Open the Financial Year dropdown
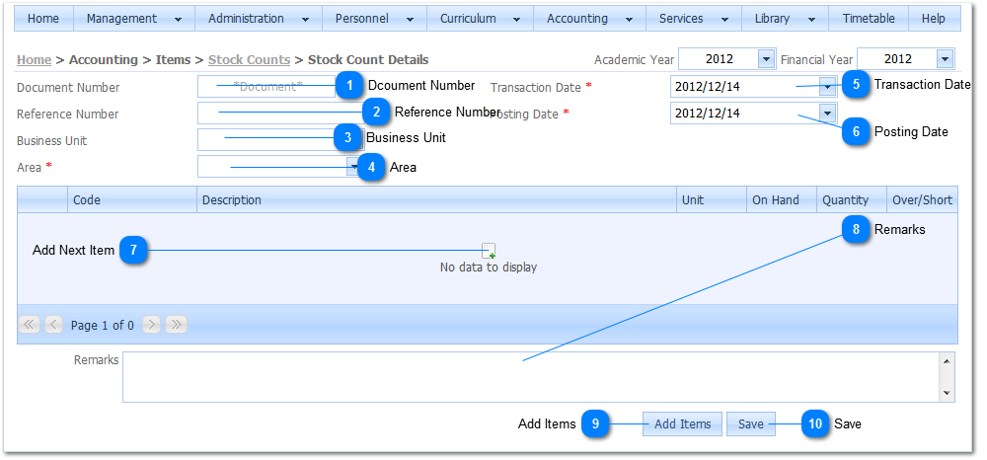 [945, 59]
